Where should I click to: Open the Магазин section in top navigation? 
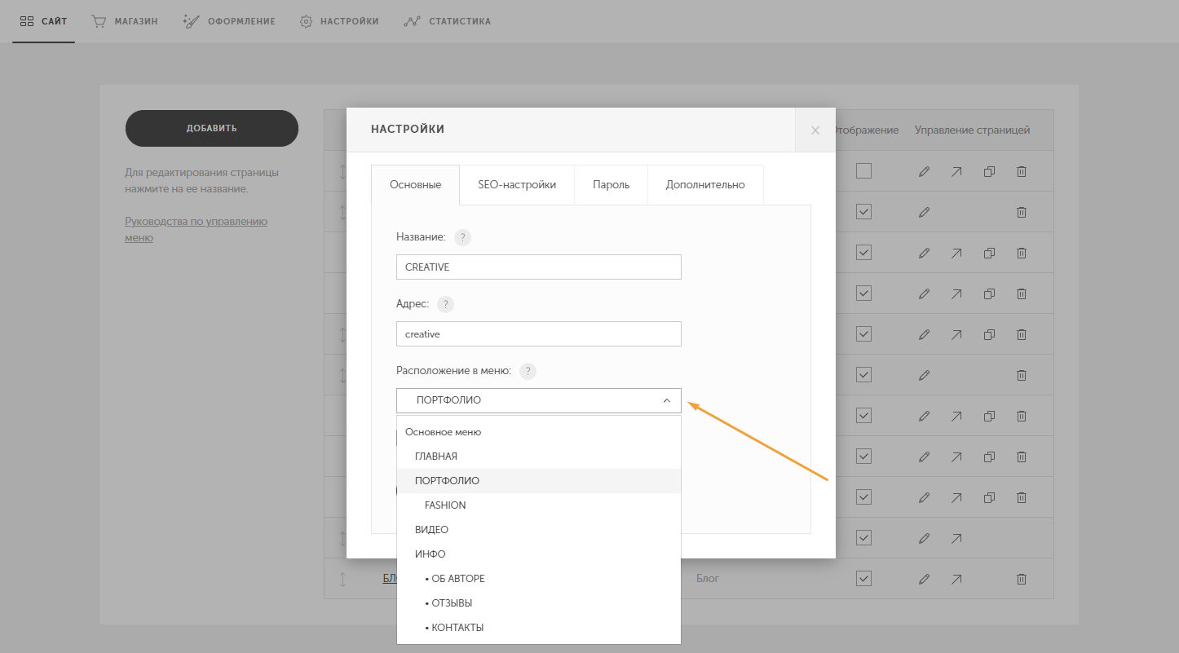[x=125, y=21]
